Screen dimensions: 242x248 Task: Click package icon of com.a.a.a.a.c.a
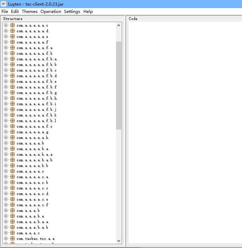click(13, 177)
